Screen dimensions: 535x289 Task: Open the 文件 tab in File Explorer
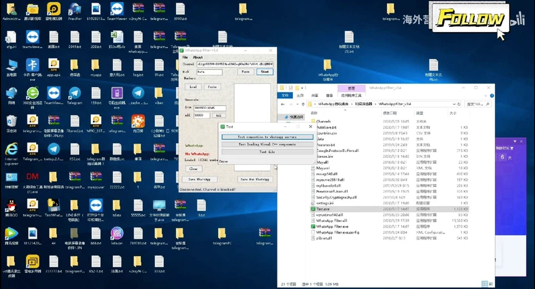(x=286, y=96)
